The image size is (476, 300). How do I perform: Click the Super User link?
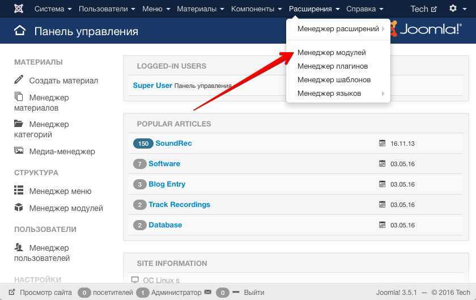click(152, 86)
